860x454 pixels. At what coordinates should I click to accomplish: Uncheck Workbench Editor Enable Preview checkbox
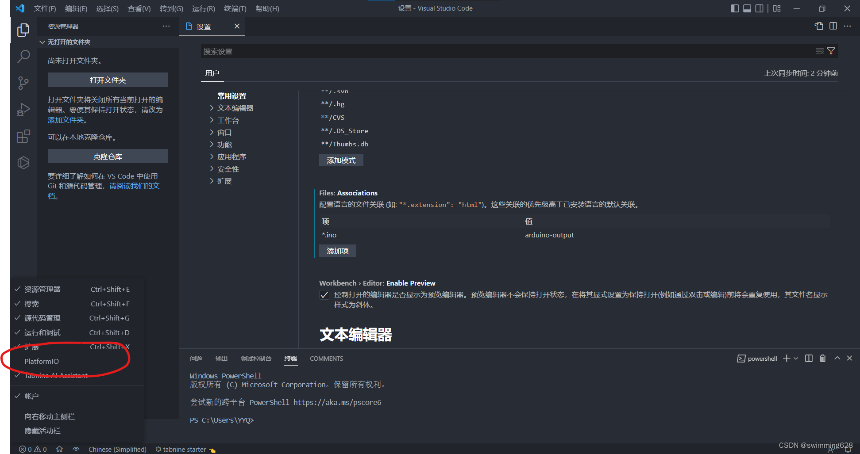coord(324,295)
